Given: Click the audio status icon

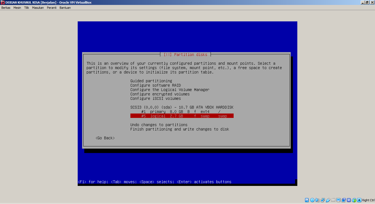Looking at the screenshot, I should 317,200.
